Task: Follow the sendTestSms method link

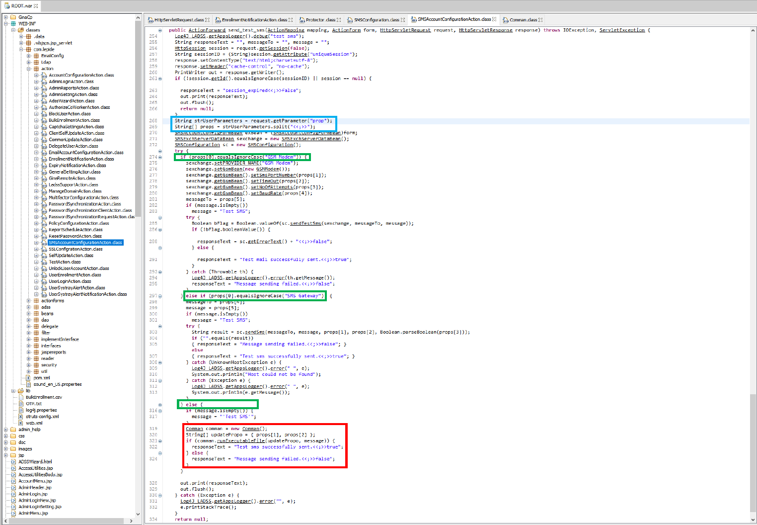Action: pyautogui.click(x=305, y=223)
